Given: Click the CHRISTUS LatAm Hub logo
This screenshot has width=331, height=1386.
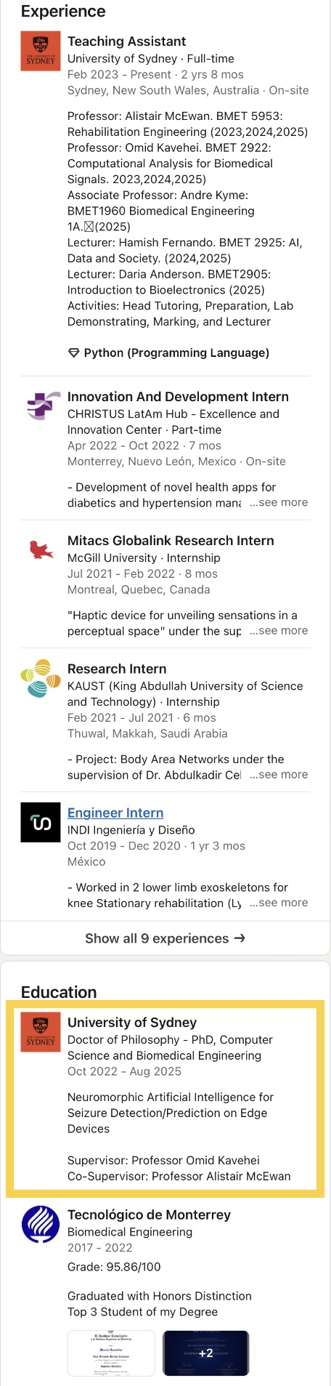Looking at the screenshot, I should pyautogui.click(x=41, y=406).
